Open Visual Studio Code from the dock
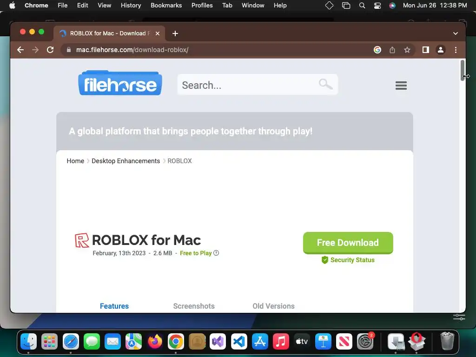 (x=239, y=342)
